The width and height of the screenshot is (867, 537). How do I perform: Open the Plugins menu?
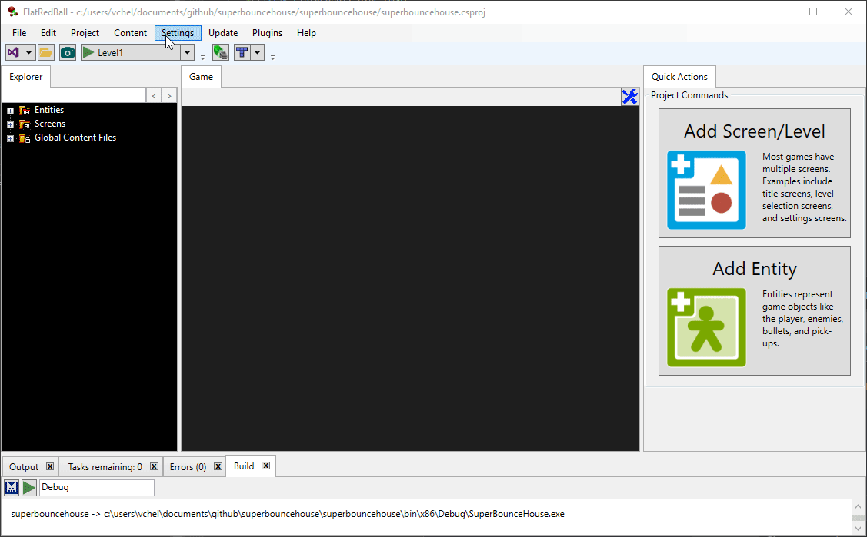pyautogui.click(x=267, y=33)
